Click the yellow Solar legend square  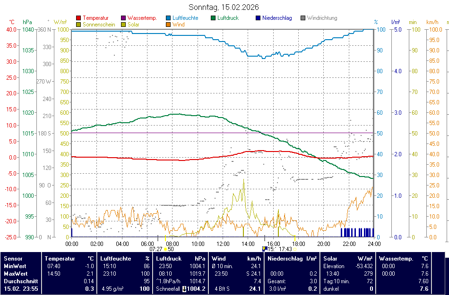(123, 24)
